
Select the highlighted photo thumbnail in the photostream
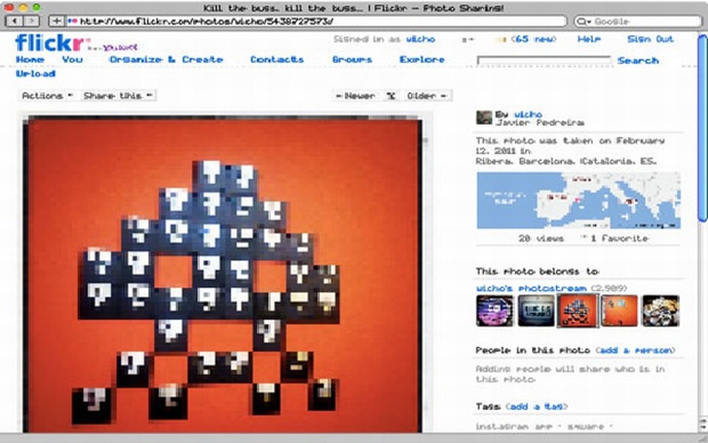(576, 311)
